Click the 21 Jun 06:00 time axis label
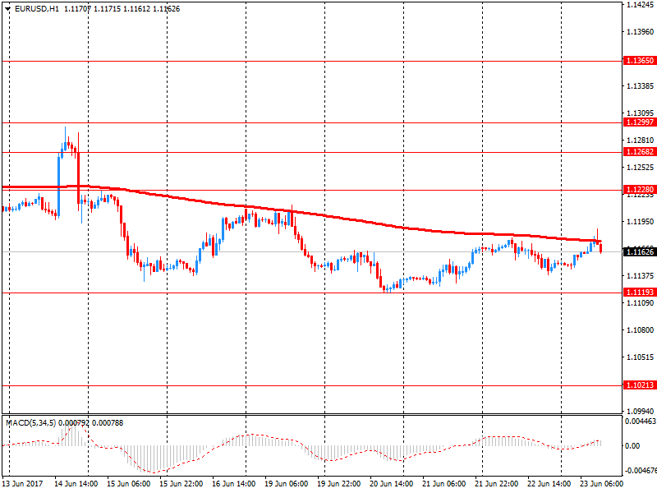Image resolution: width=657 pixels, height=493 pixels. (x=443, y=484)
